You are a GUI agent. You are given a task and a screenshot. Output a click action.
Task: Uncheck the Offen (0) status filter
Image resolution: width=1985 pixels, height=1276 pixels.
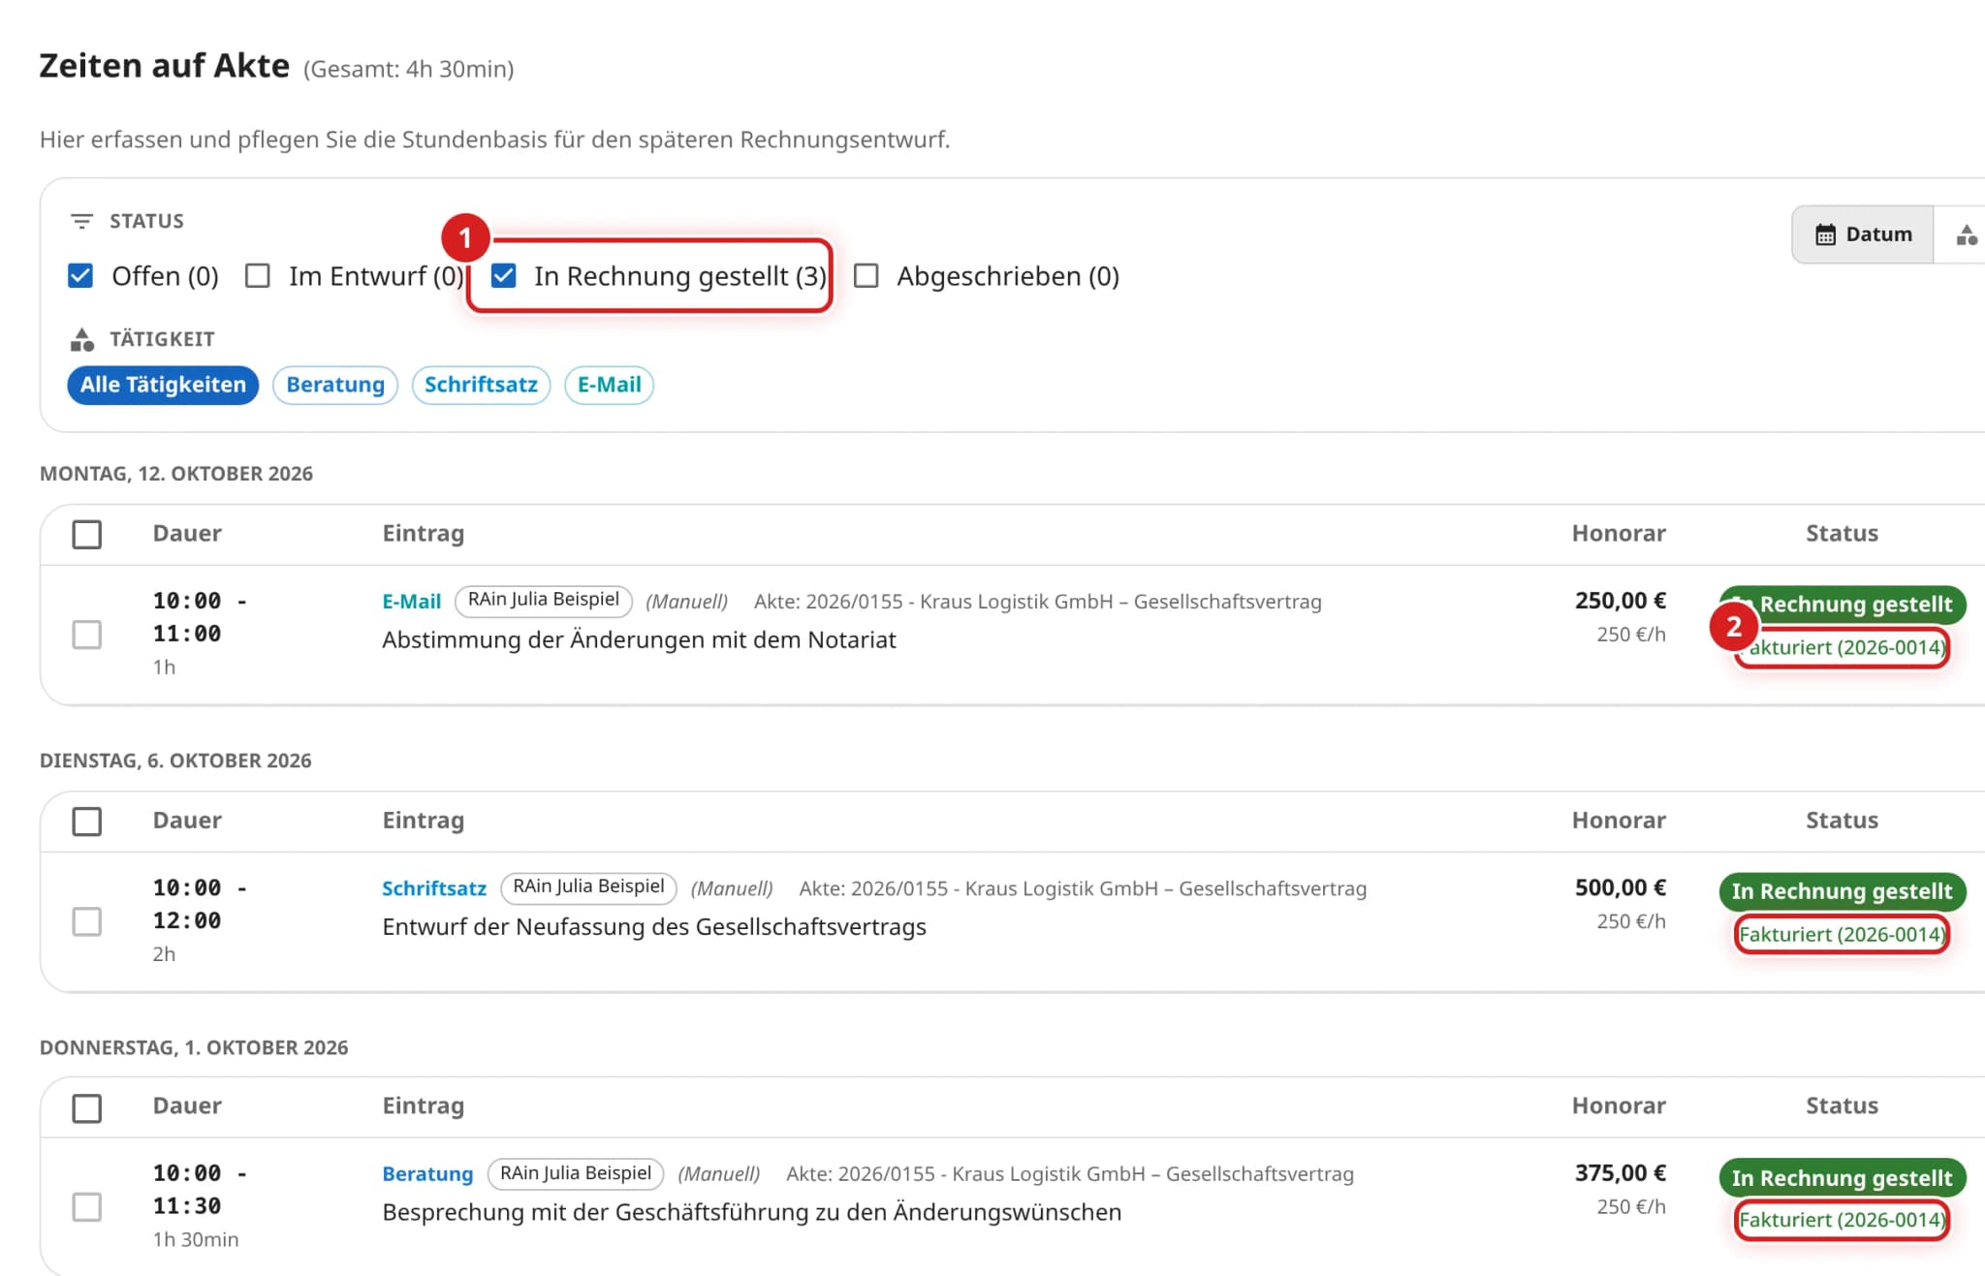pos(80,276)
